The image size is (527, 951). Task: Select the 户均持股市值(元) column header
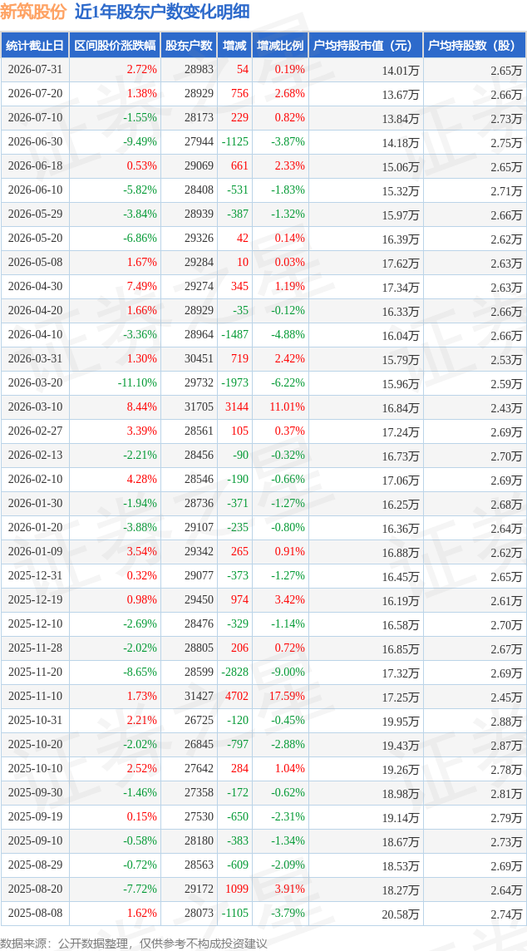[x=366, y=46]
